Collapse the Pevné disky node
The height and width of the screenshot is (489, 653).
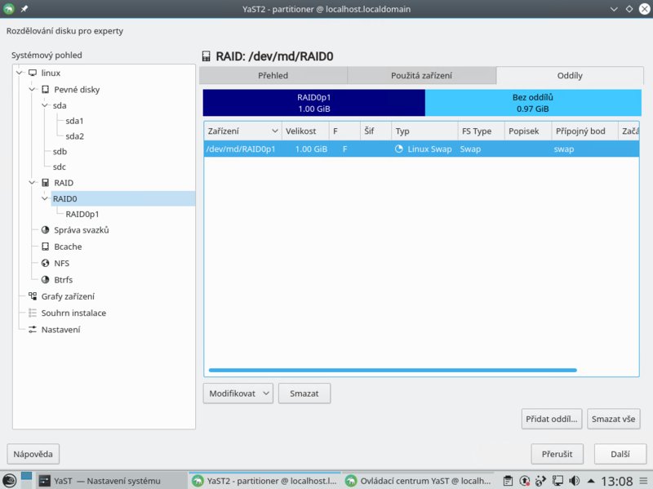[32, 89]
